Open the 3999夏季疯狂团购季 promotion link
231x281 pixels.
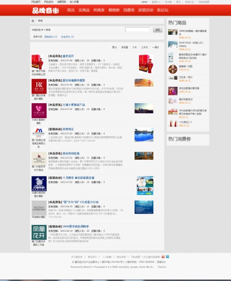76,226
